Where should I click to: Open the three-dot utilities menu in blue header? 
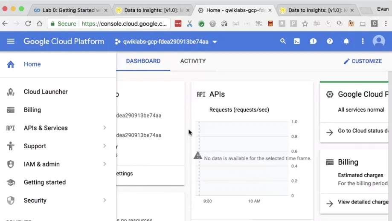(x=363, y=41)
